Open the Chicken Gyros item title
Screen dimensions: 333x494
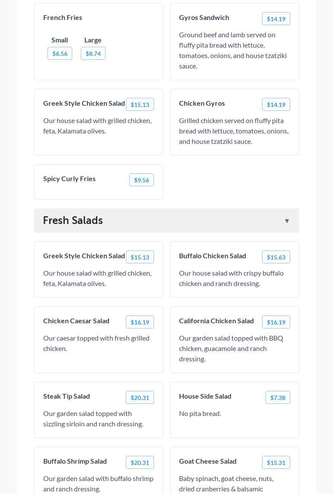coord(202,103)
